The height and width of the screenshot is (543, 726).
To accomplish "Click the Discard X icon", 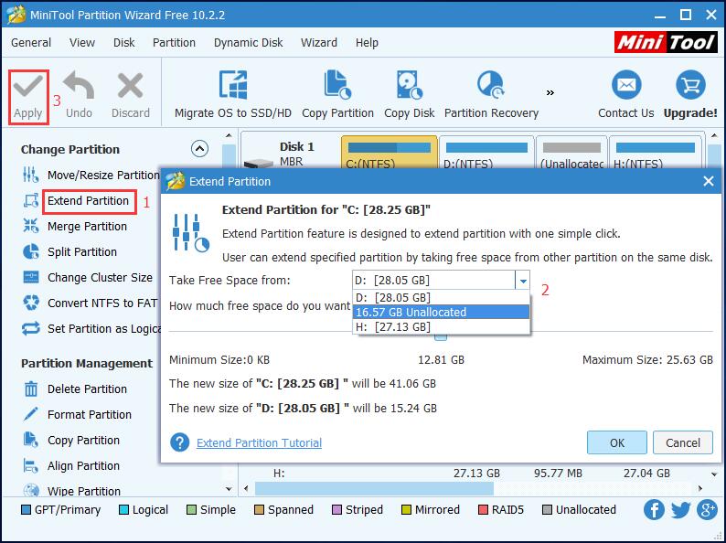I will pos(130,86).
